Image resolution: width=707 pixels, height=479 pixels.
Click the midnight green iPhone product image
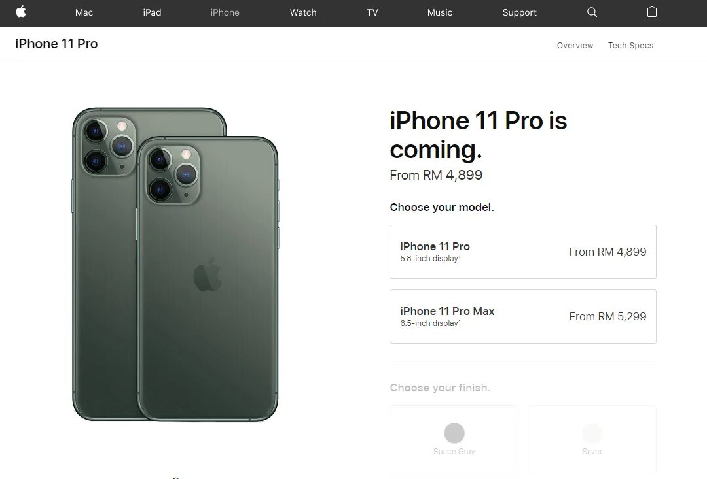(x=175, y=265)
